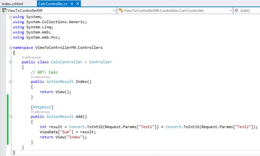Click the 'HttpPost' attribute text

(x=42, y=107)
